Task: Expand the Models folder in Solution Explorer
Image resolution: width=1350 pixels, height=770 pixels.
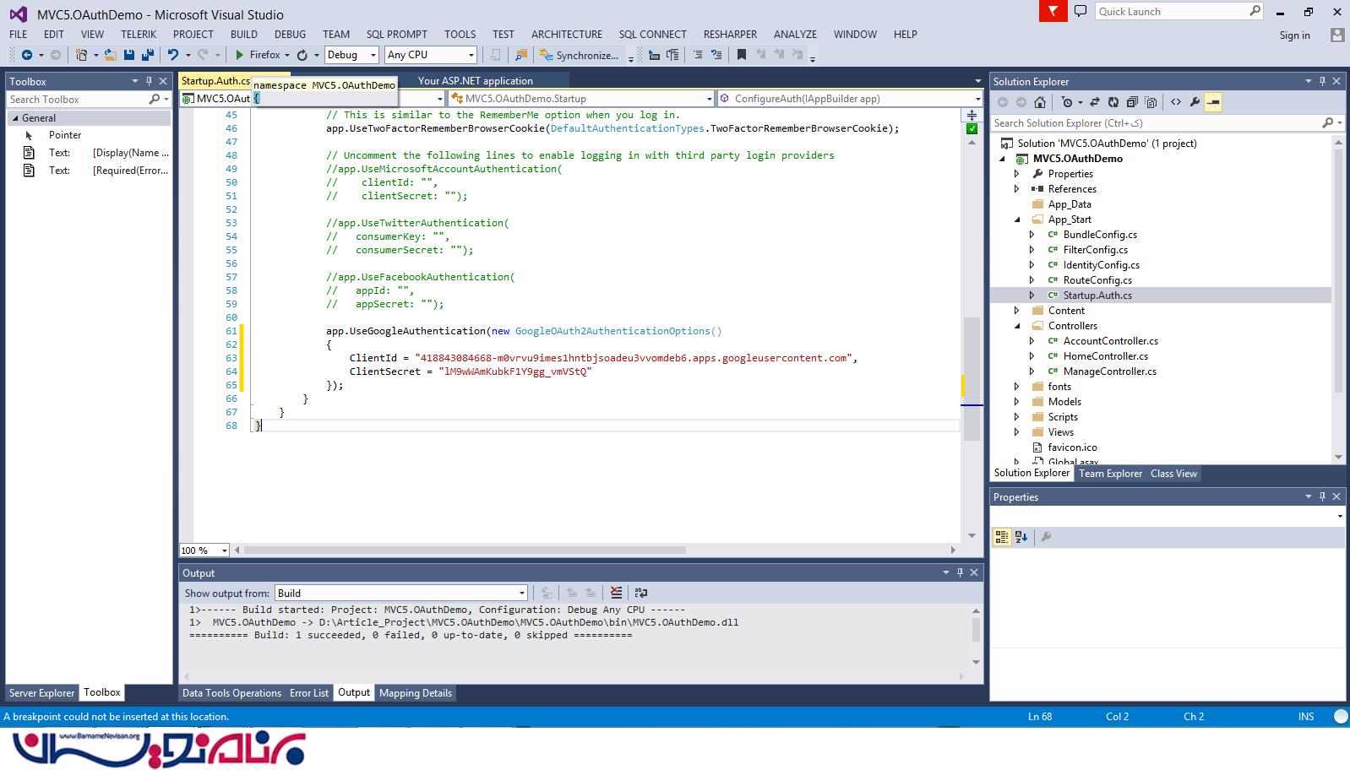Action: click(x=1017, y=402)
